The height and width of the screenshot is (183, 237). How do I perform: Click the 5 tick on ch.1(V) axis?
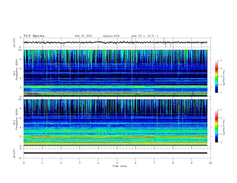[21, 38]
